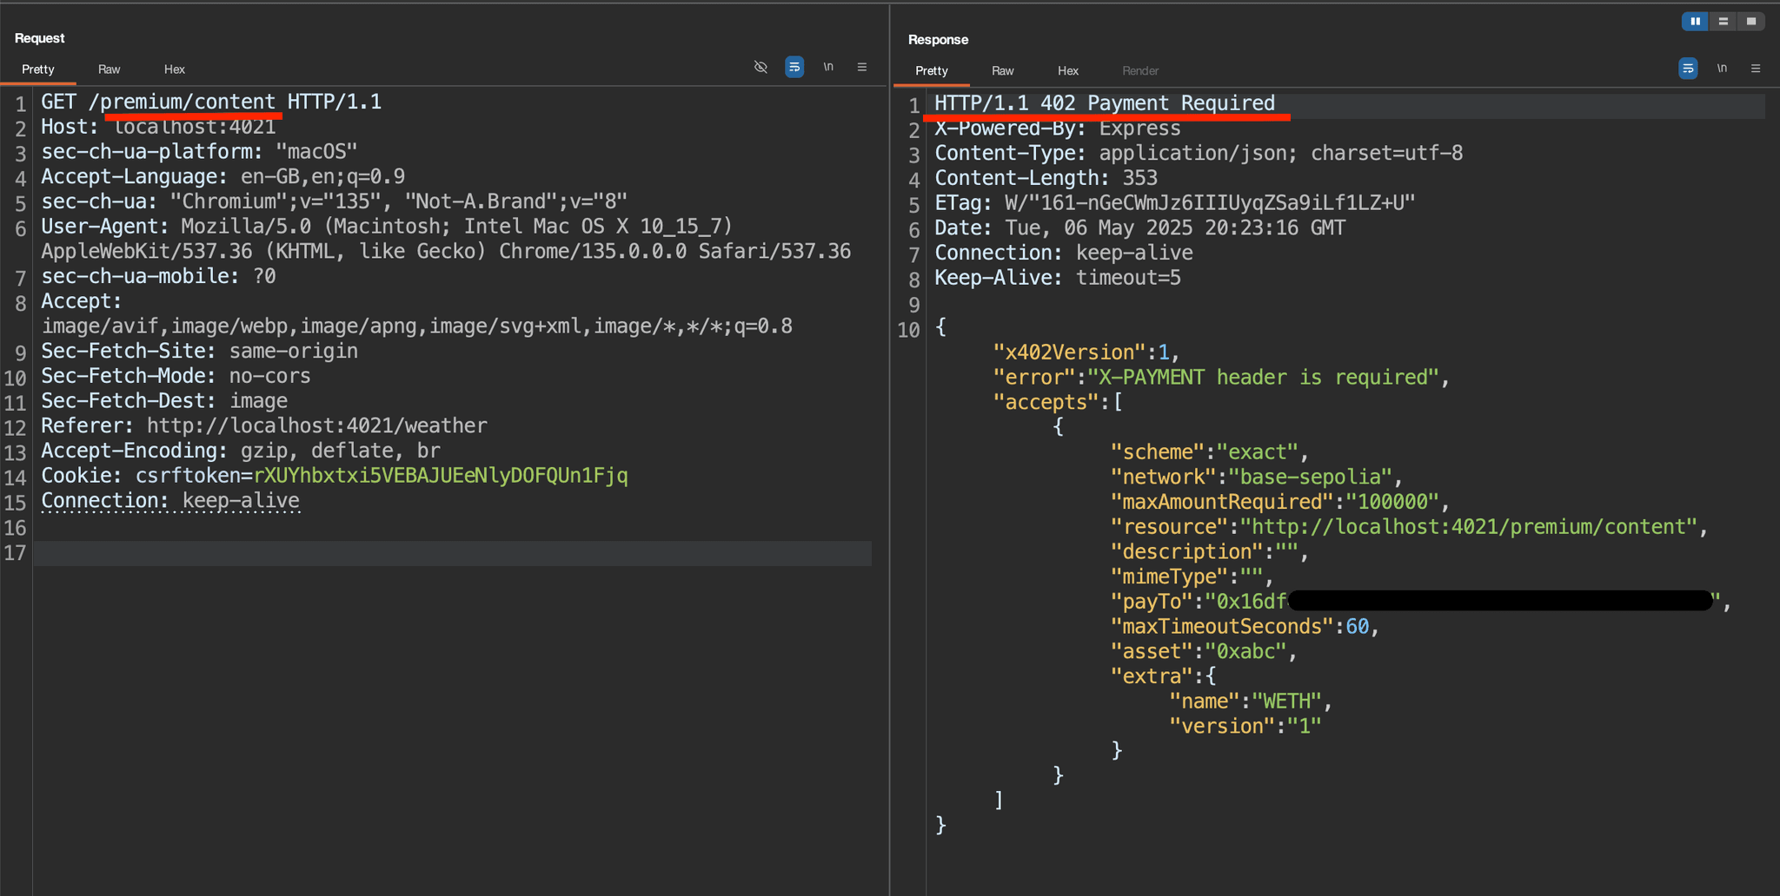Viewport: 1780px width, 896px height.
Task: Click the Accept-Encoding header line
Action: click(x=241, y=451)
